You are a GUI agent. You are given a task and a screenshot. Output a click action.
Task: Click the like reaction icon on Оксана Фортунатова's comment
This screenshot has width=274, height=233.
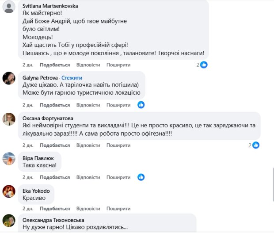click(255, 145)
